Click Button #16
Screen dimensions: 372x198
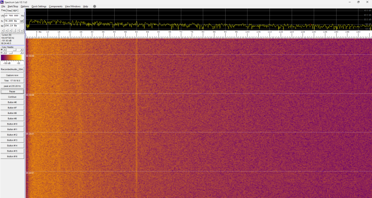[12, 157]
